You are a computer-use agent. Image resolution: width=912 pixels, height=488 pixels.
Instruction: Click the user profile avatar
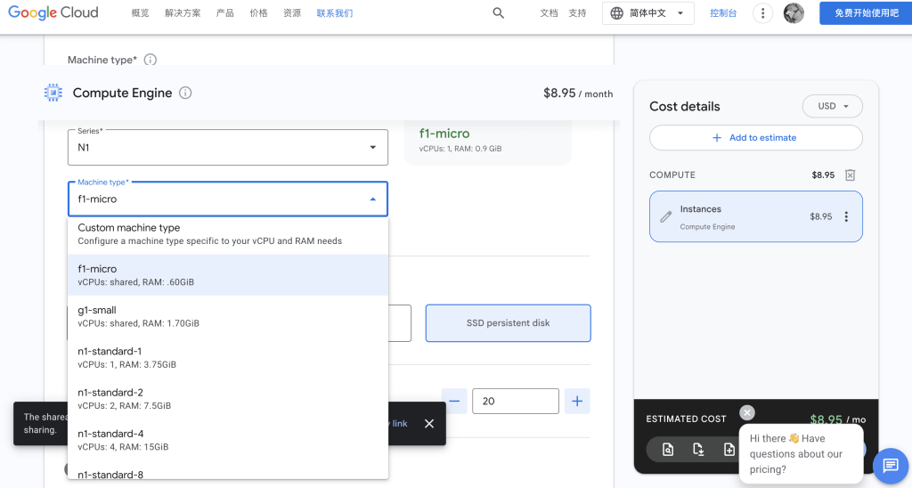click(794, 12)
